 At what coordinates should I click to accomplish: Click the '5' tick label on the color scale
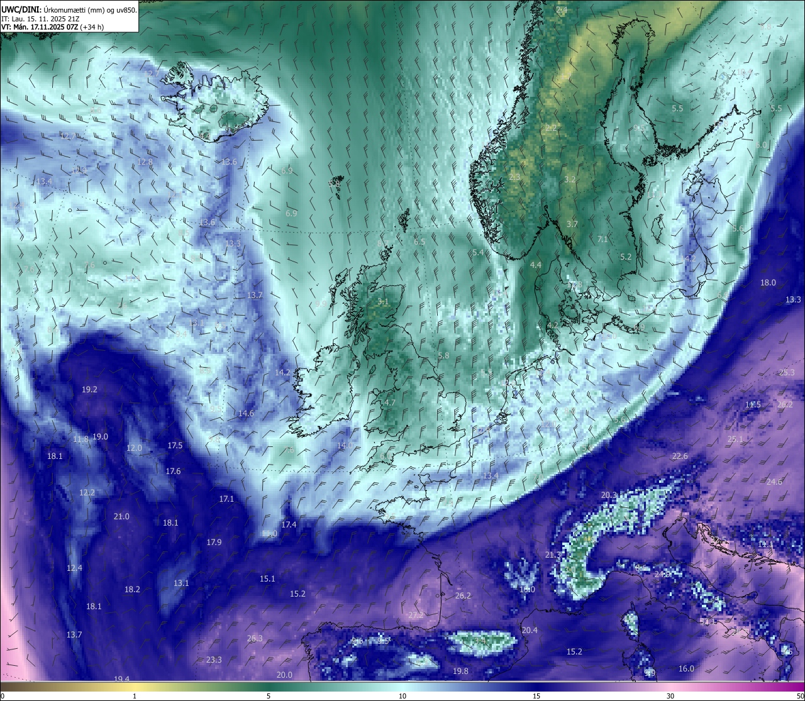[x=269, y=696]
